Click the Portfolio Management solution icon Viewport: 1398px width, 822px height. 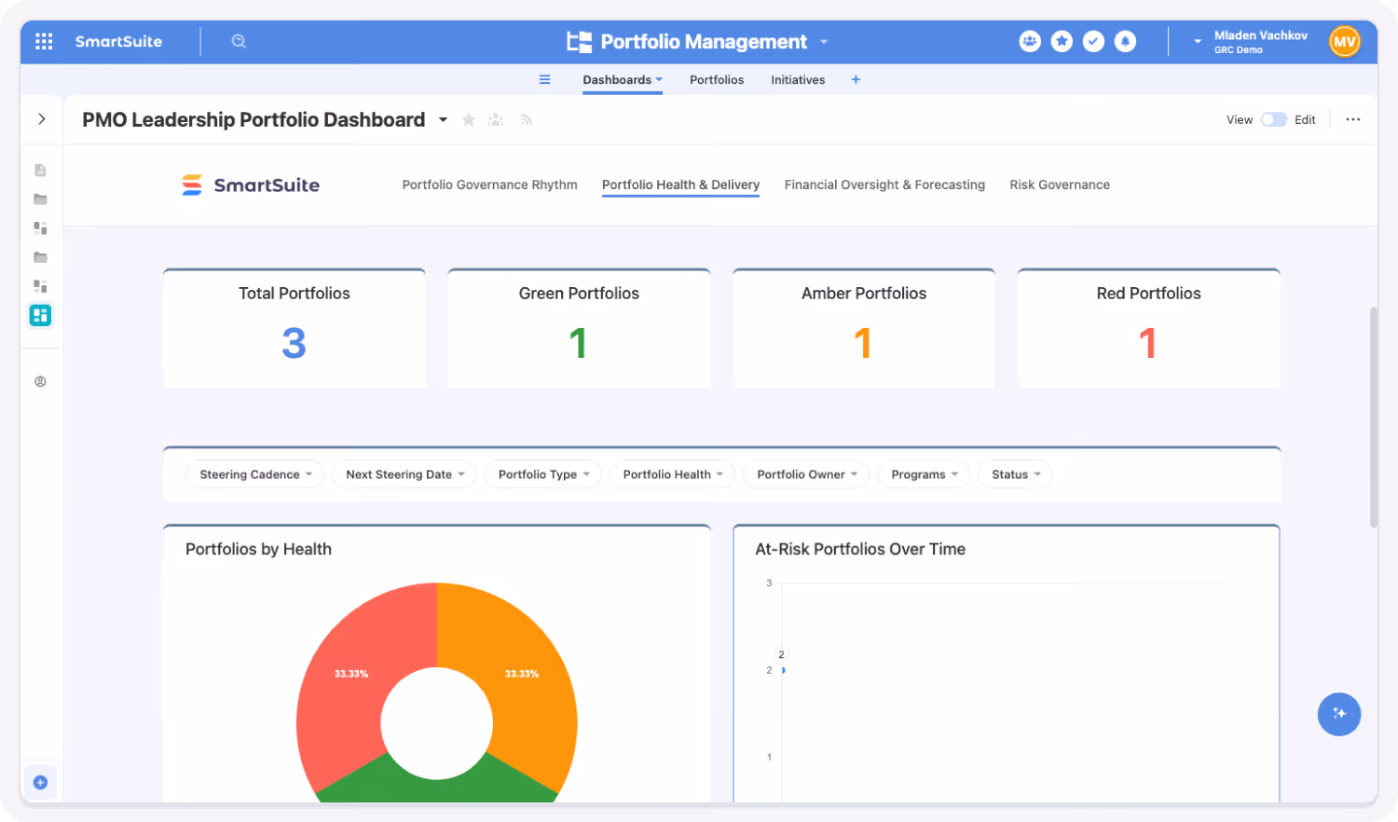click(x=579, y=41)
